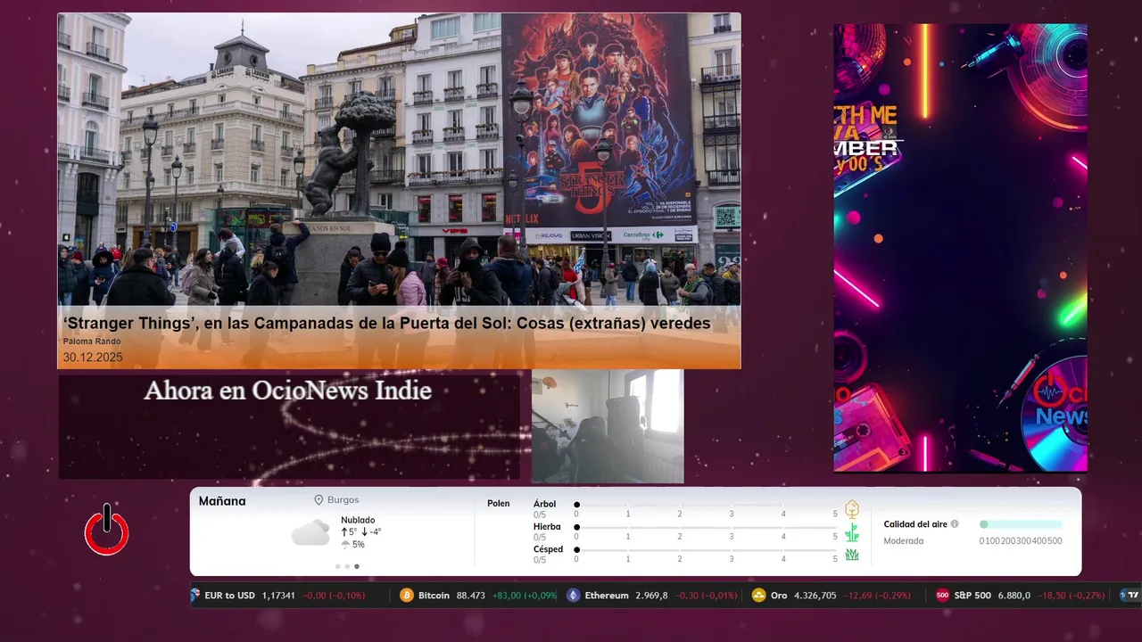Click the EUR to USD flag icon

pyautogui.click(x=194, y=595)
